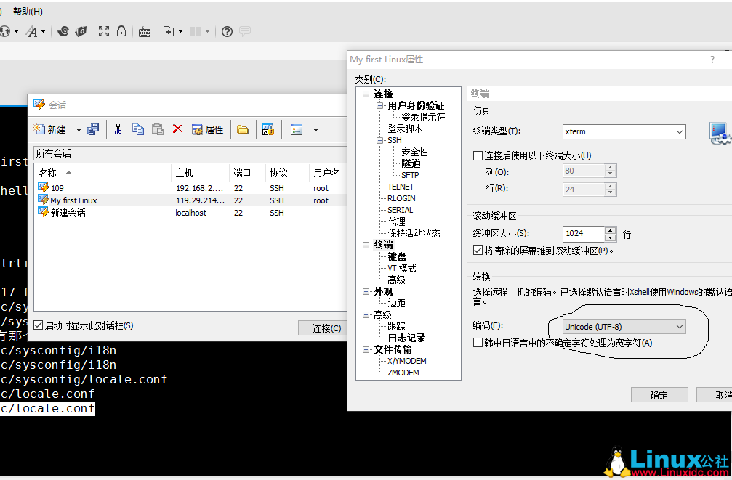Open the encoding Unicode (UTF-8) dropdown
This screenshot has width=732, height=480.
(x=680, y=326)
